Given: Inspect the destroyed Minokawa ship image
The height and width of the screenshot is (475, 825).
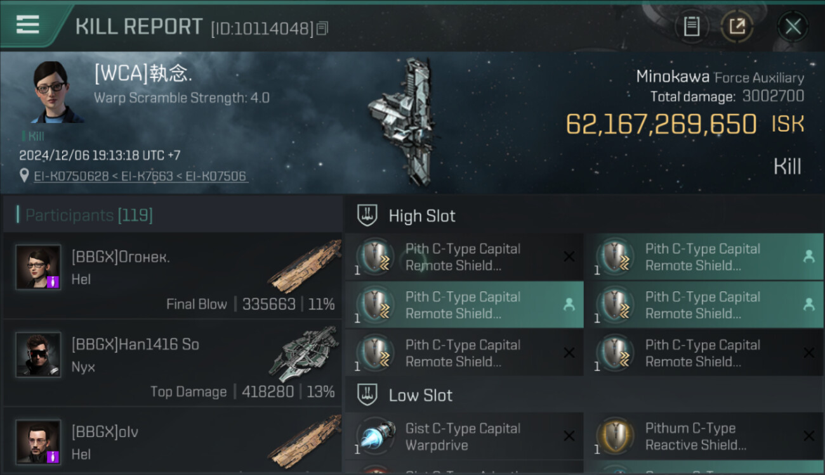Looking at the screenshot, I should 403,122.
